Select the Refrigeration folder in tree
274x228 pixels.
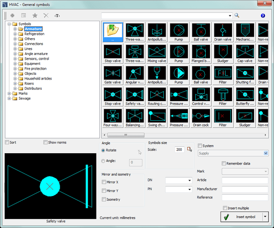(34, 34)
